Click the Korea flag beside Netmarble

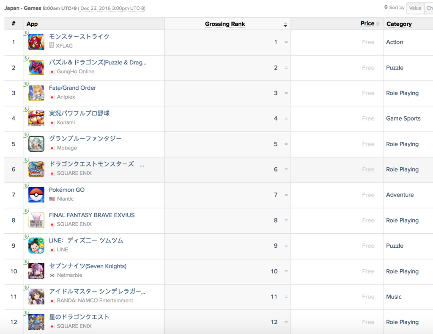coord(52,276)
